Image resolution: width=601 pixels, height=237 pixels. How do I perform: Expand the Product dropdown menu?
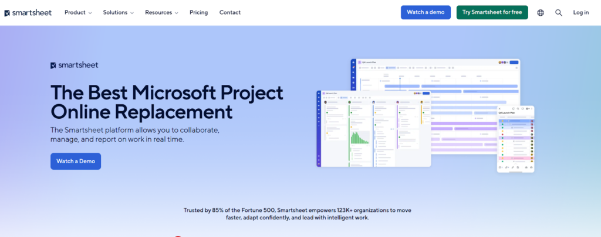[78, 12]
